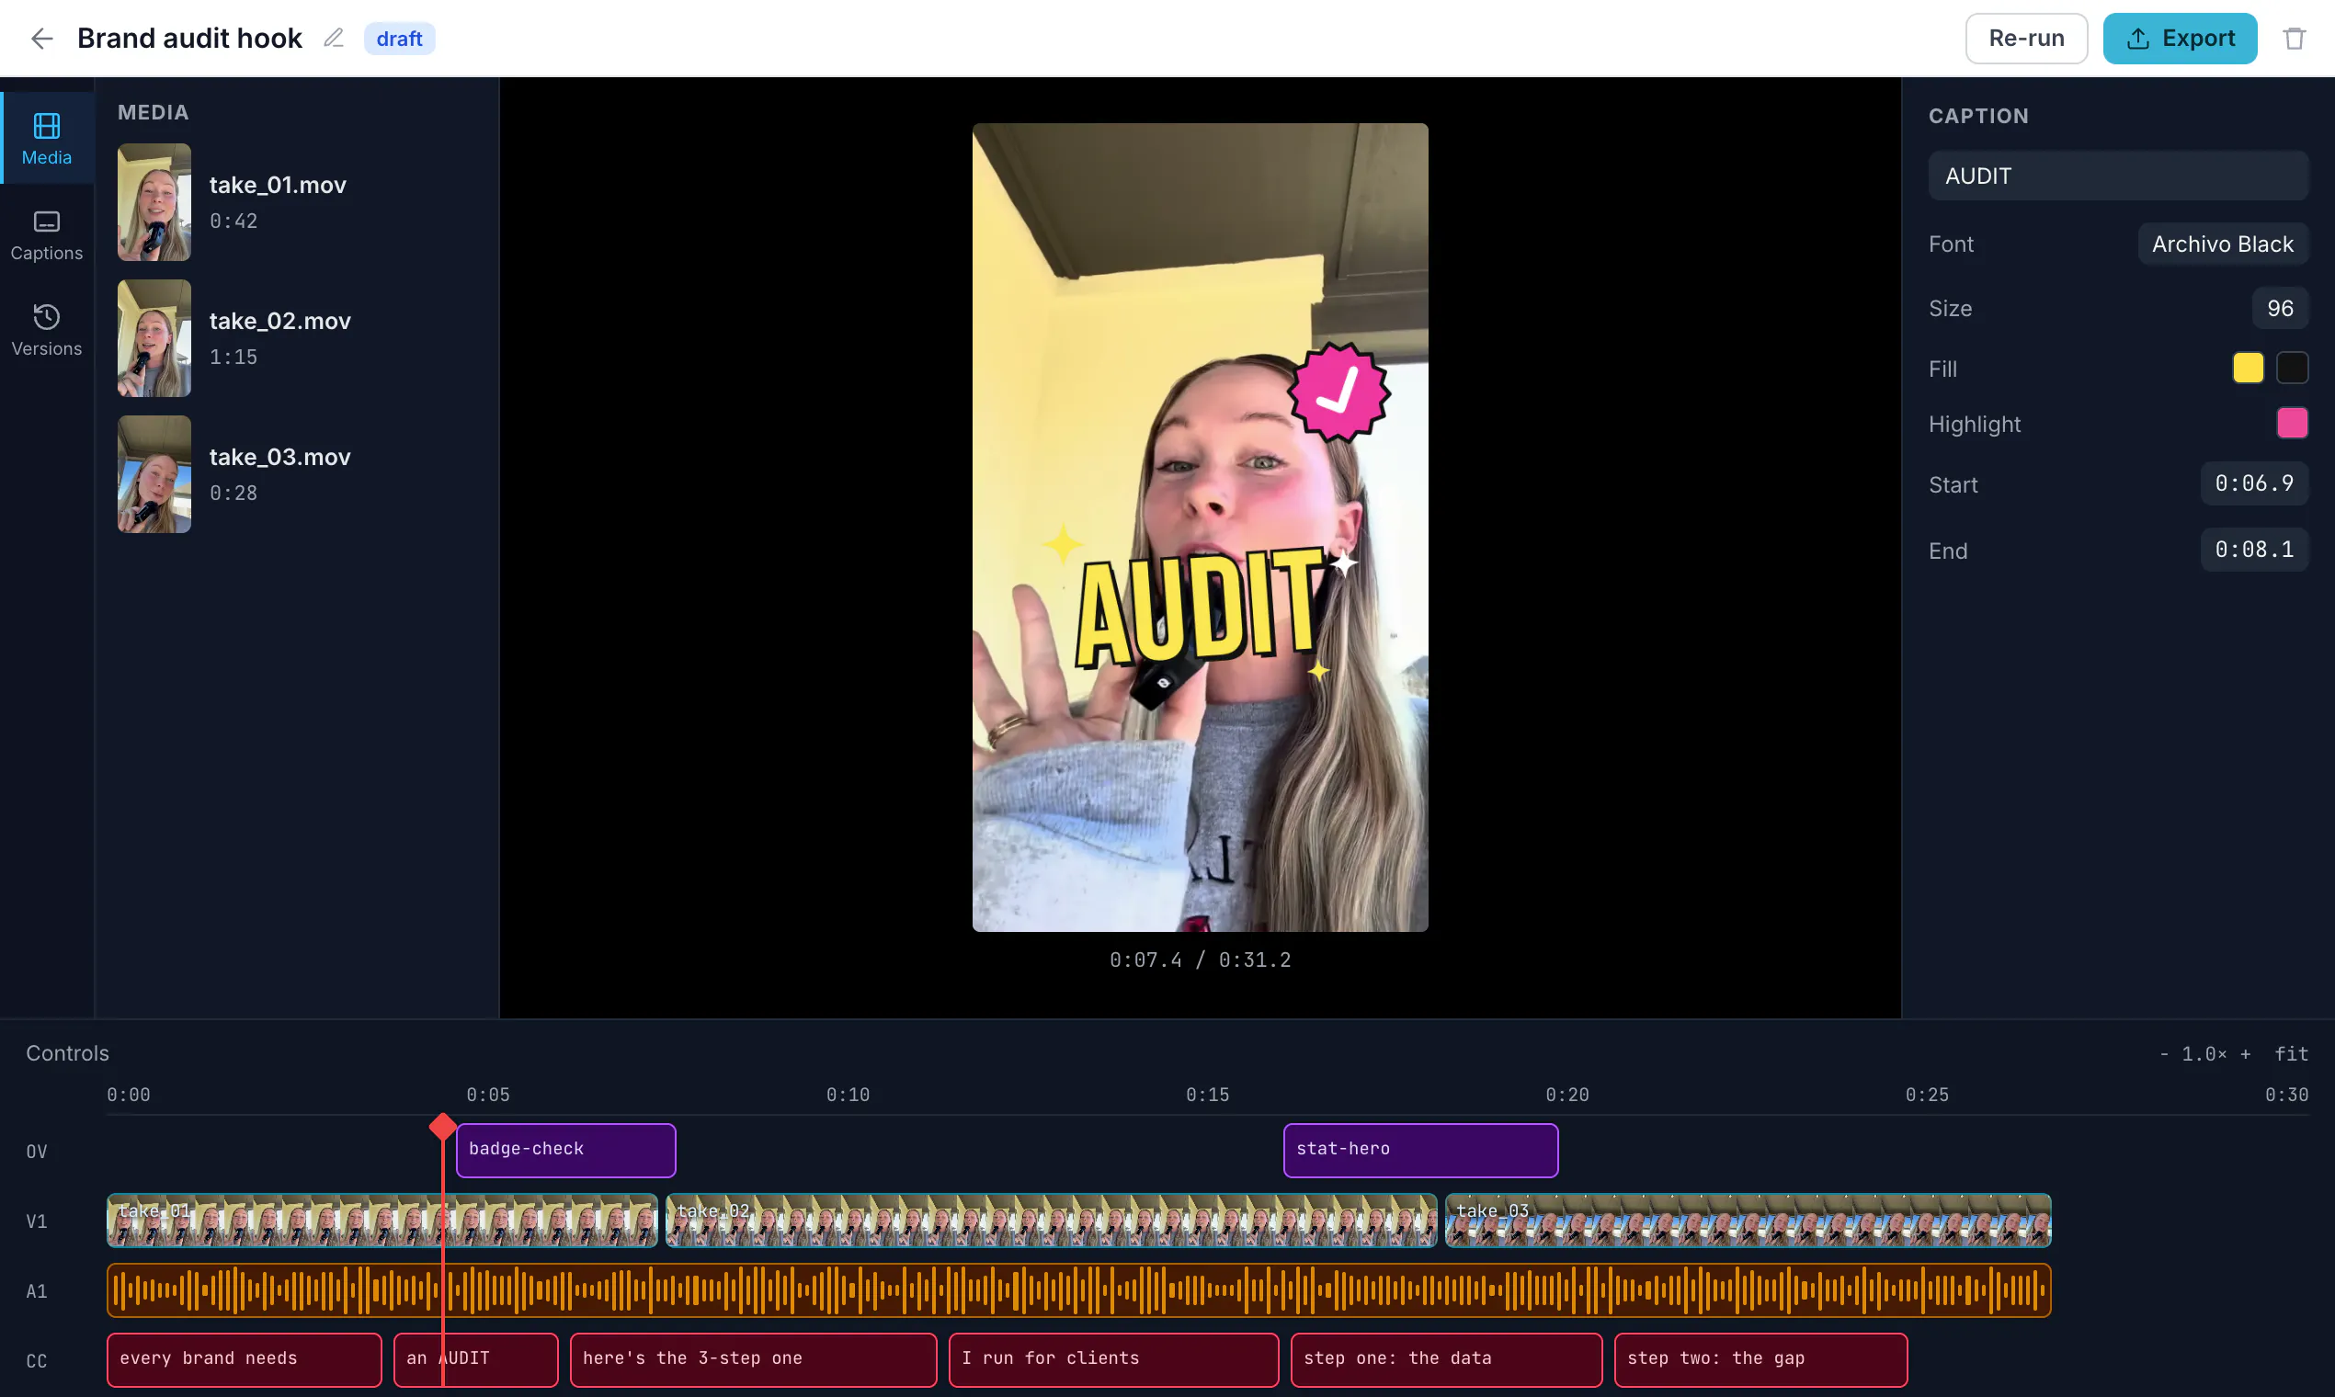The width and height of the screenshot is (2335, 1397).
Task: Switch to the Captions sidebar tab
Action: click(x=47, y=235)
